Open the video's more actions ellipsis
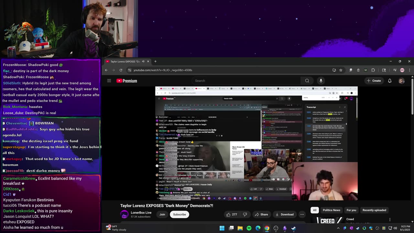This screenshot has height=233, width=414. click(302, 214)
